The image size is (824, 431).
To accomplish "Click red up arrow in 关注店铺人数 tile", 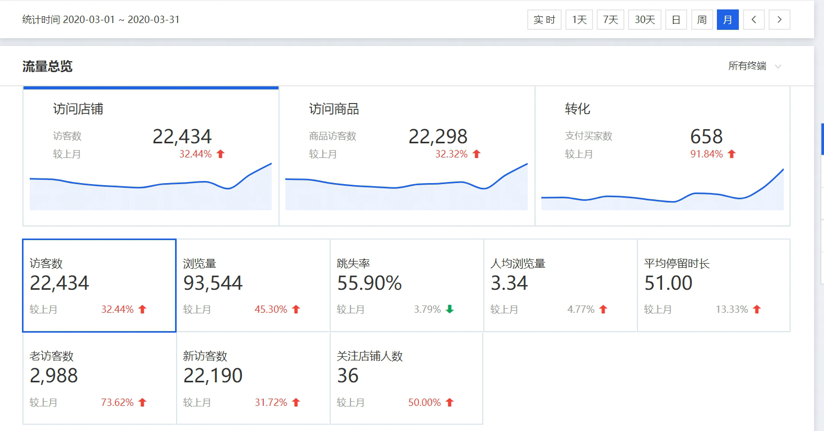I will (450, 402).
